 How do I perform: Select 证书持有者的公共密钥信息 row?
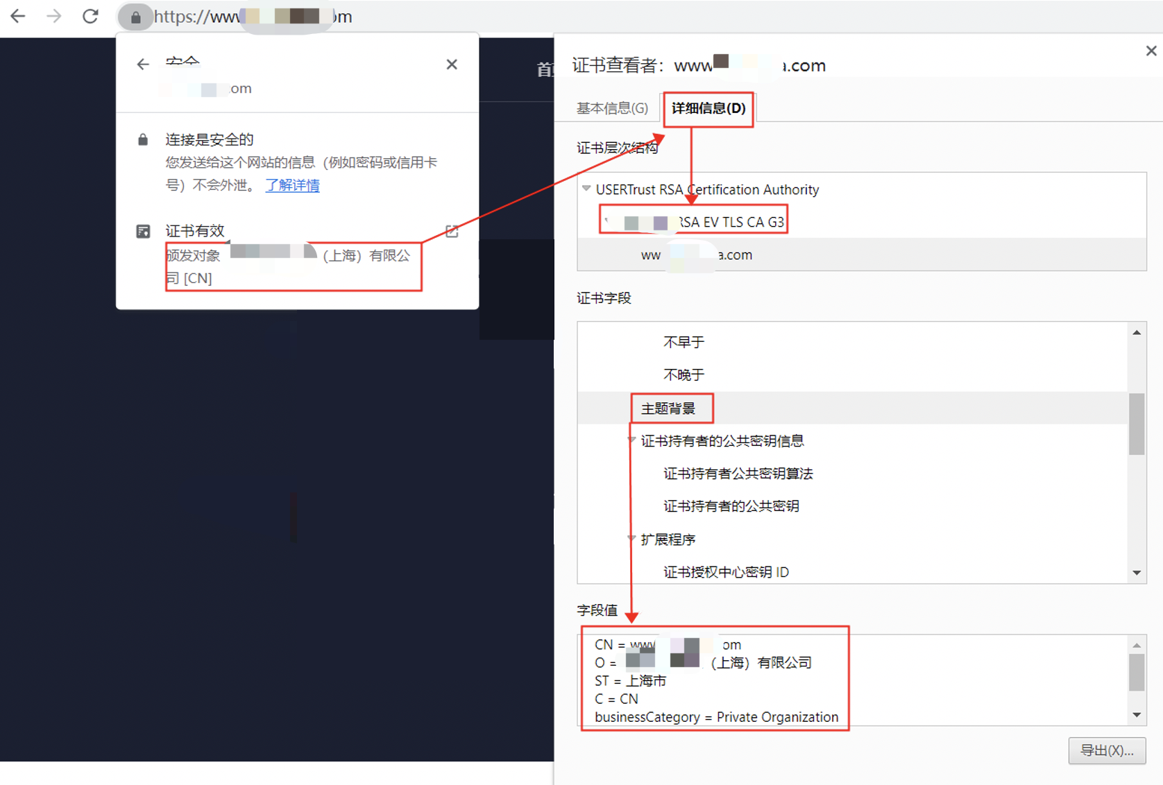722,441
